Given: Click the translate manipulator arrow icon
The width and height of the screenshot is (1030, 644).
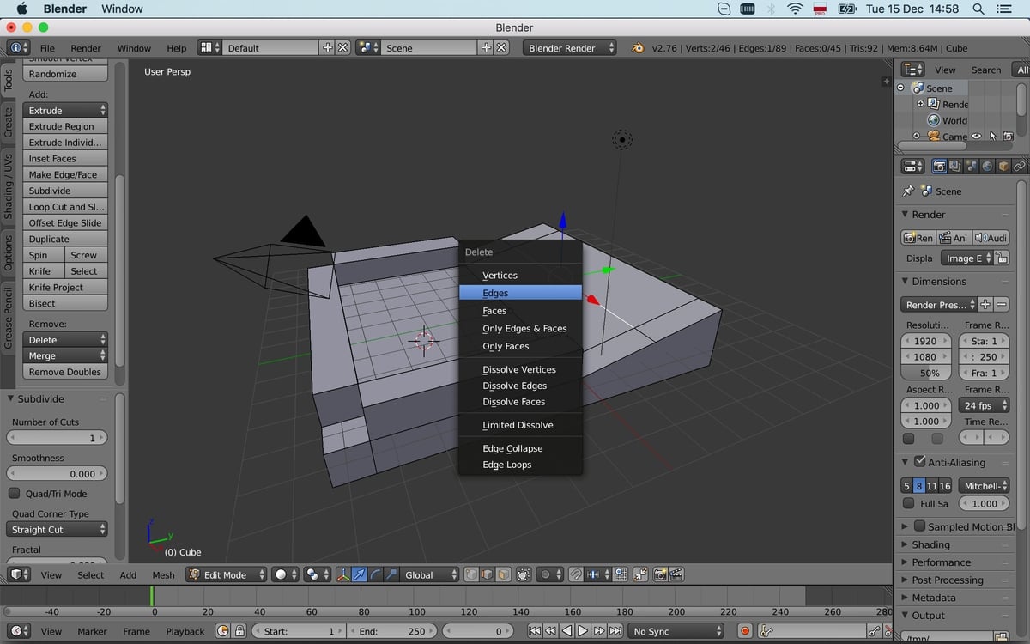Looking at the screenshot, I should [360, 575].
